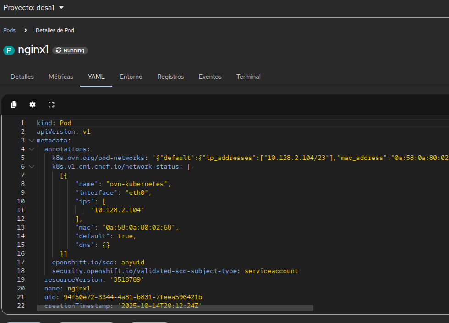Screen dimensions: 449x323
Task: Open the pod Terminal tab
Action: click(x=248, y=77)
